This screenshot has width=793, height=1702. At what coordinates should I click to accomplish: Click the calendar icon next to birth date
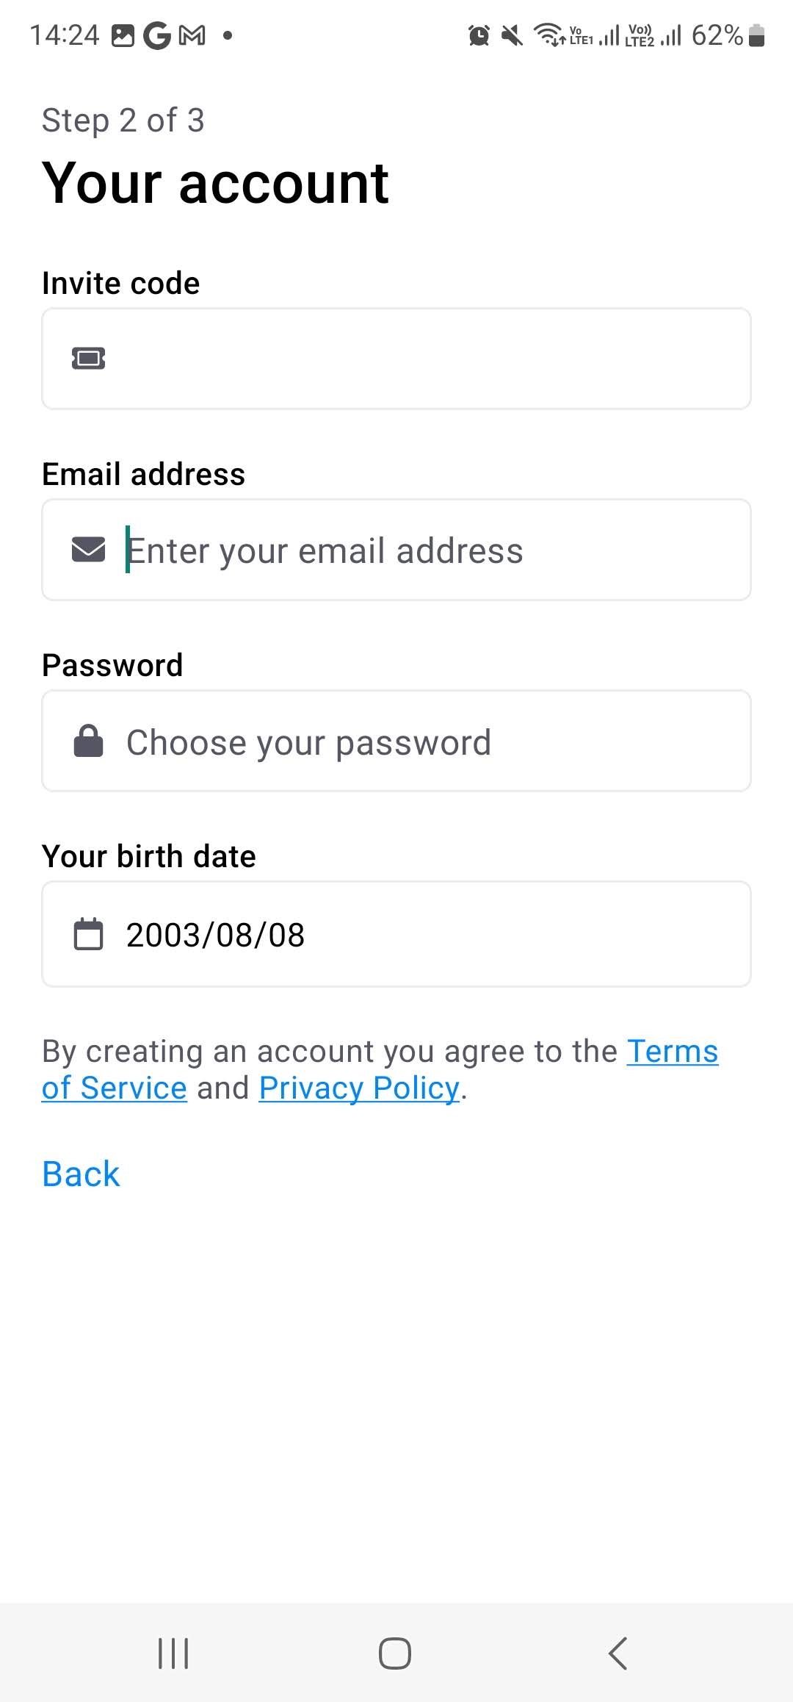click(88, 934)
